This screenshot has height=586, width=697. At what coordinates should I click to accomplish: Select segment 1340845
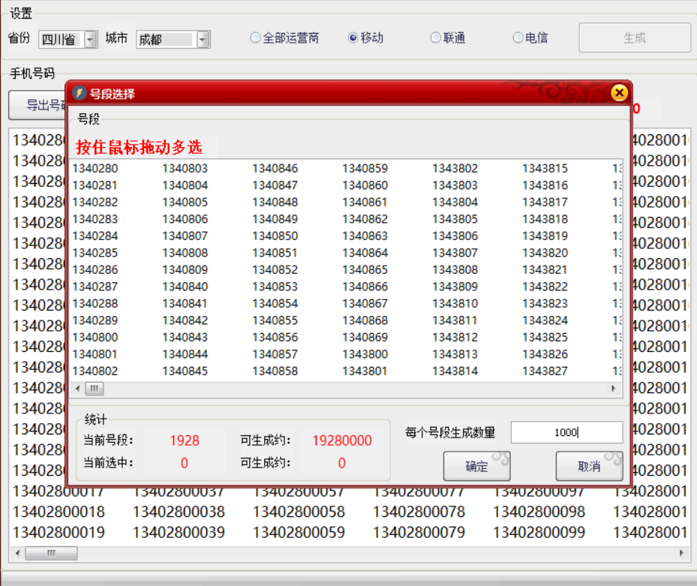click(185, 371)
